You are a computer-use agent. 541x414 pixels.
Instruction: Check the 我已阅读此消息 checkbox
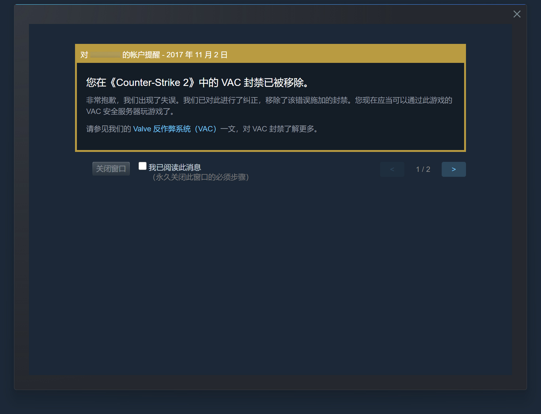(143, 166)
